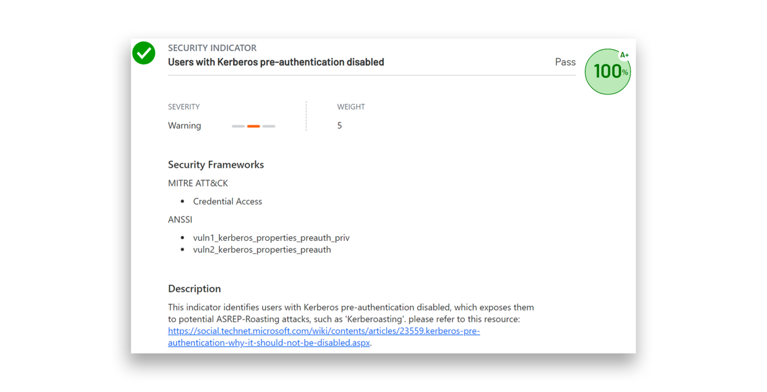Viewport: 767px width, 392px height.
Task: Select the Kerberos pre-authentication disabled indicator title
Action: click(276, 62)
